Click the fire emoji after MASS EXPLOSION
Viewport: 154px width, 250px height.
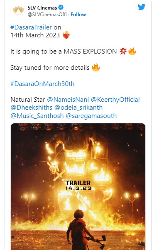pos(132,51)
